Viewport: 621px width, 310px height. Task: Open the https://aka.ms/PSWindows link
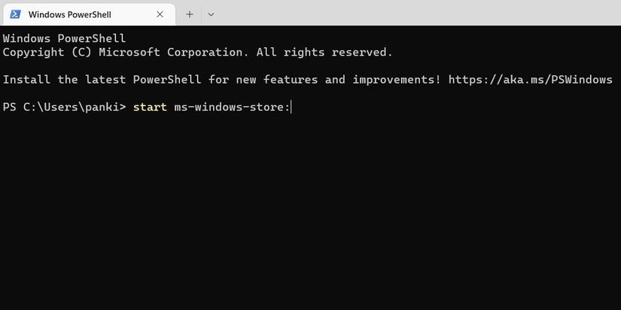tap(530, 80)
